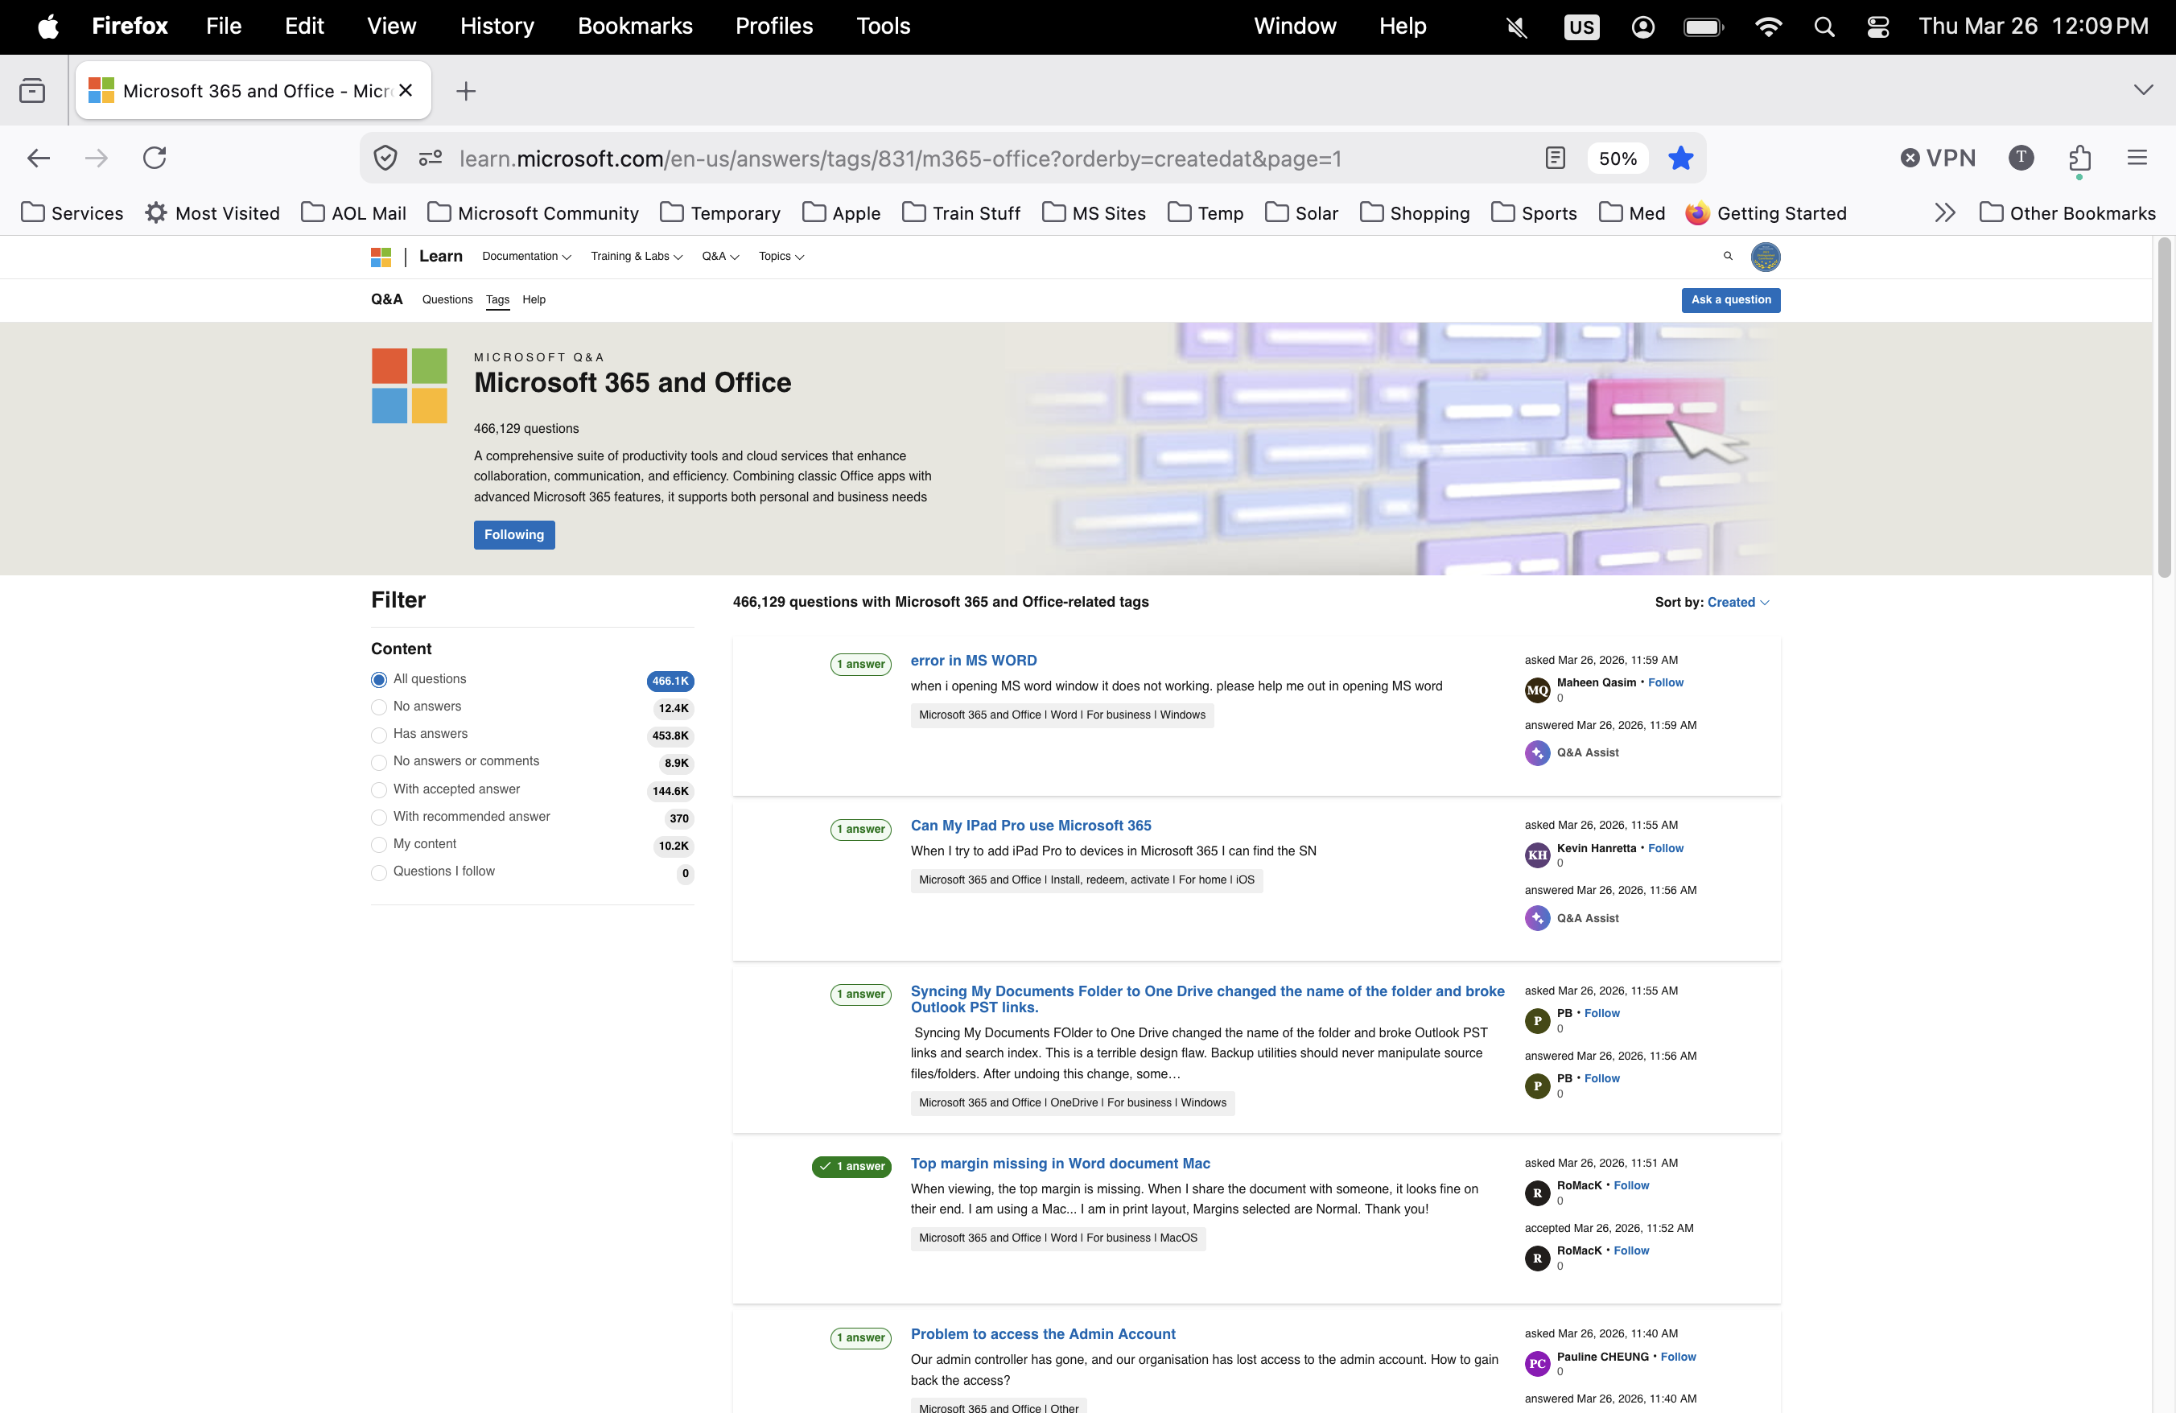Expand the Documentation dropdown menu

coord(525,257)
